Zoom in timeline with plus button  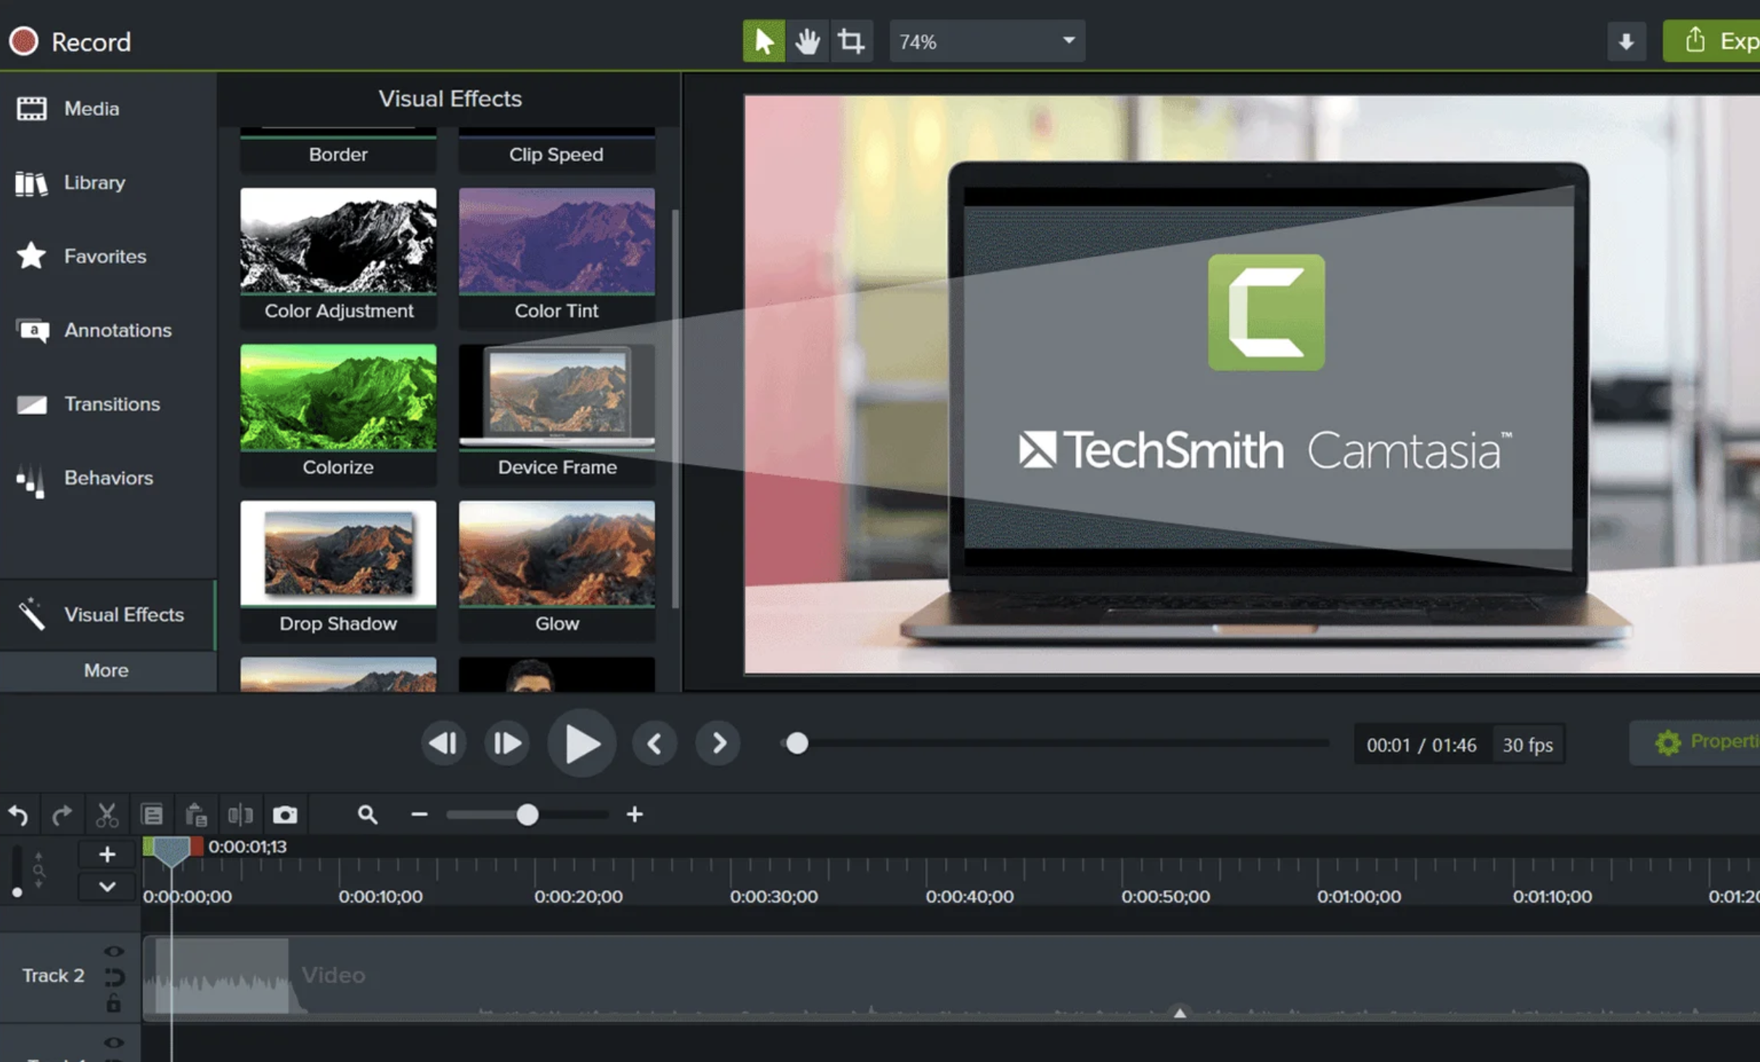click(x=635, y=815)
